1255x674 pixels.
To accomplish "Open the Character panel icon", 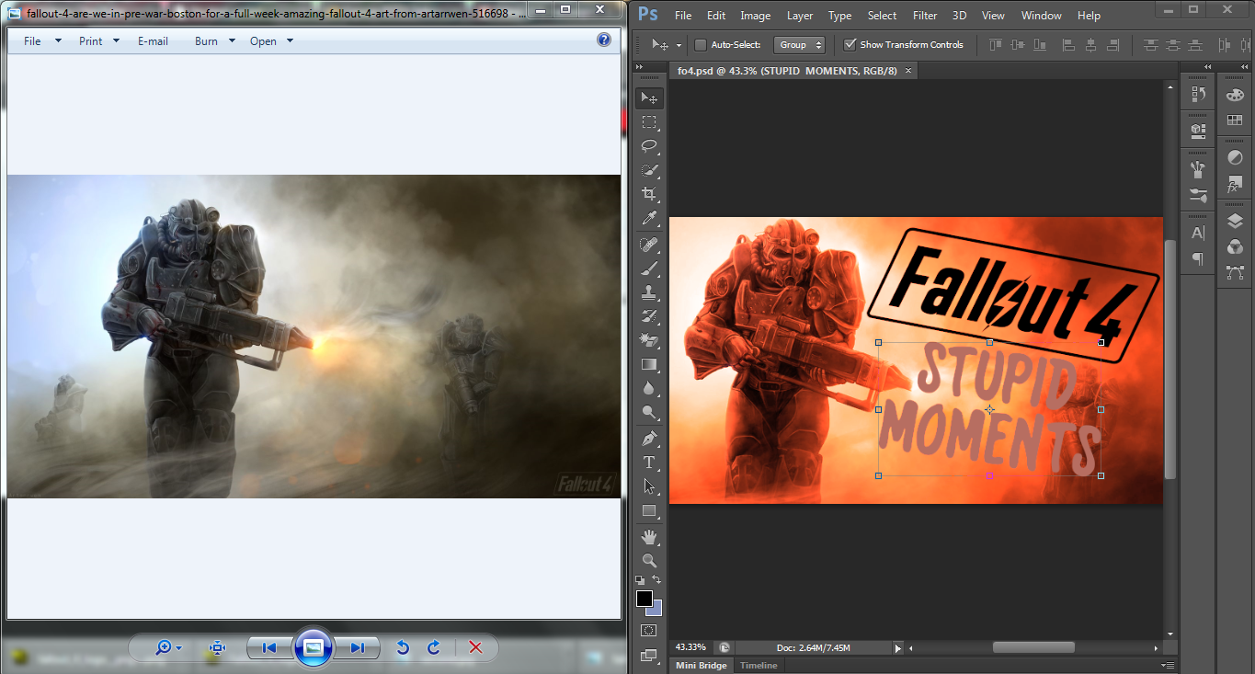I will point(1197,234).
